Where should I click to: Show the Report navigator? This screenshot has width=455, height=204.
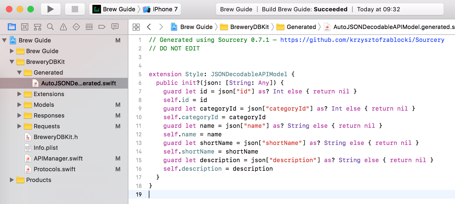click(x=115, y=27)
